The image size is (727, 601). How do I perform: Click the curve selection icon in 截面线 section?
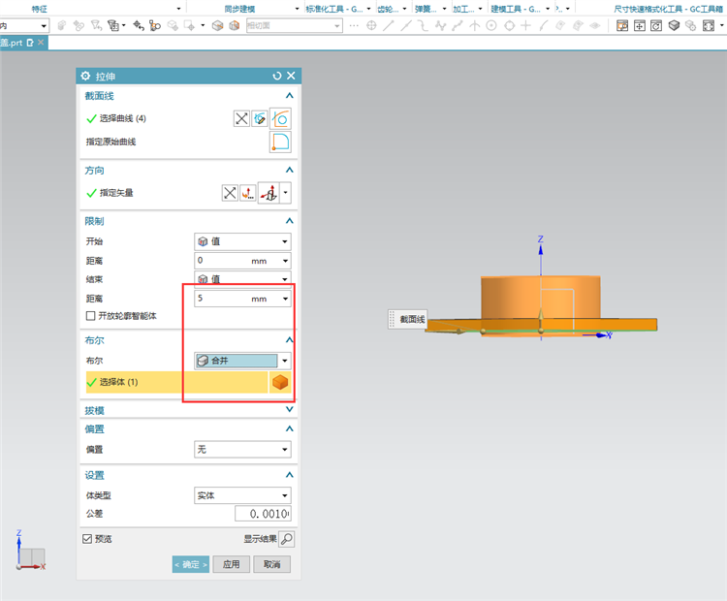pos(280,118)
